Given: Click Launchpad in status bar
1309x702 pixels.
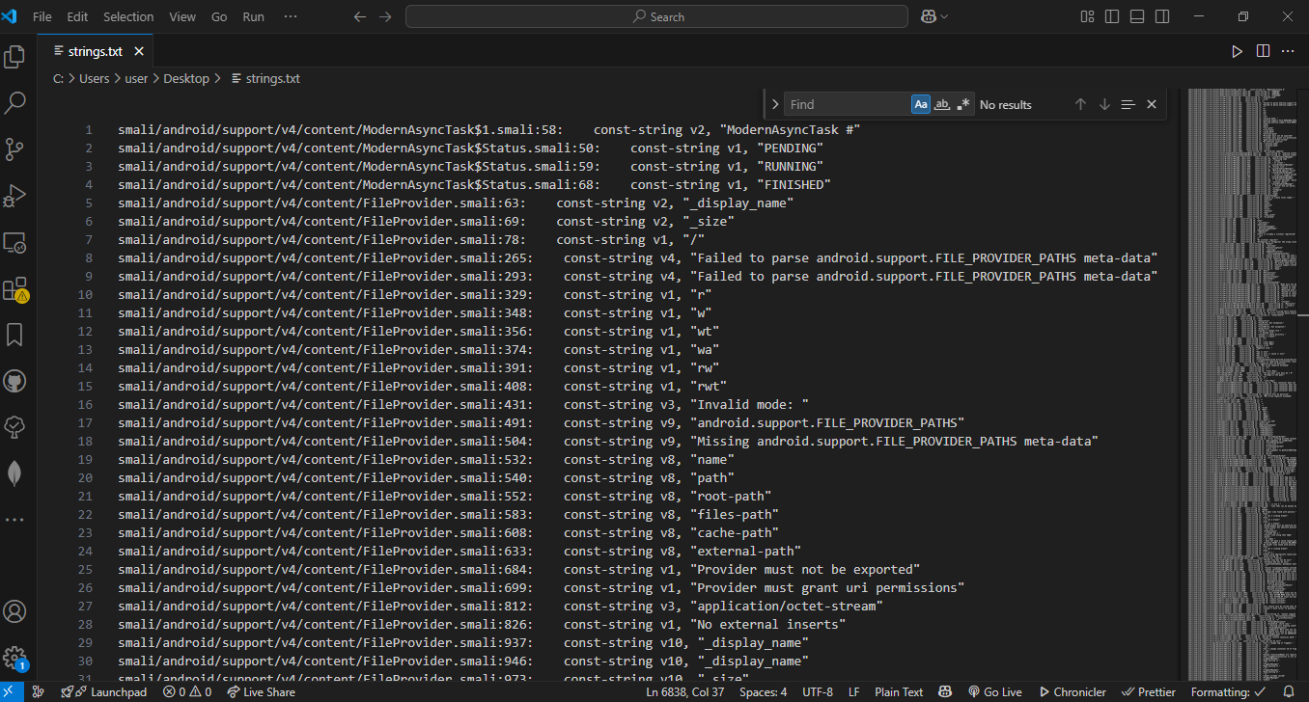Looking at the screenshot, I should [x=106, y=692].
